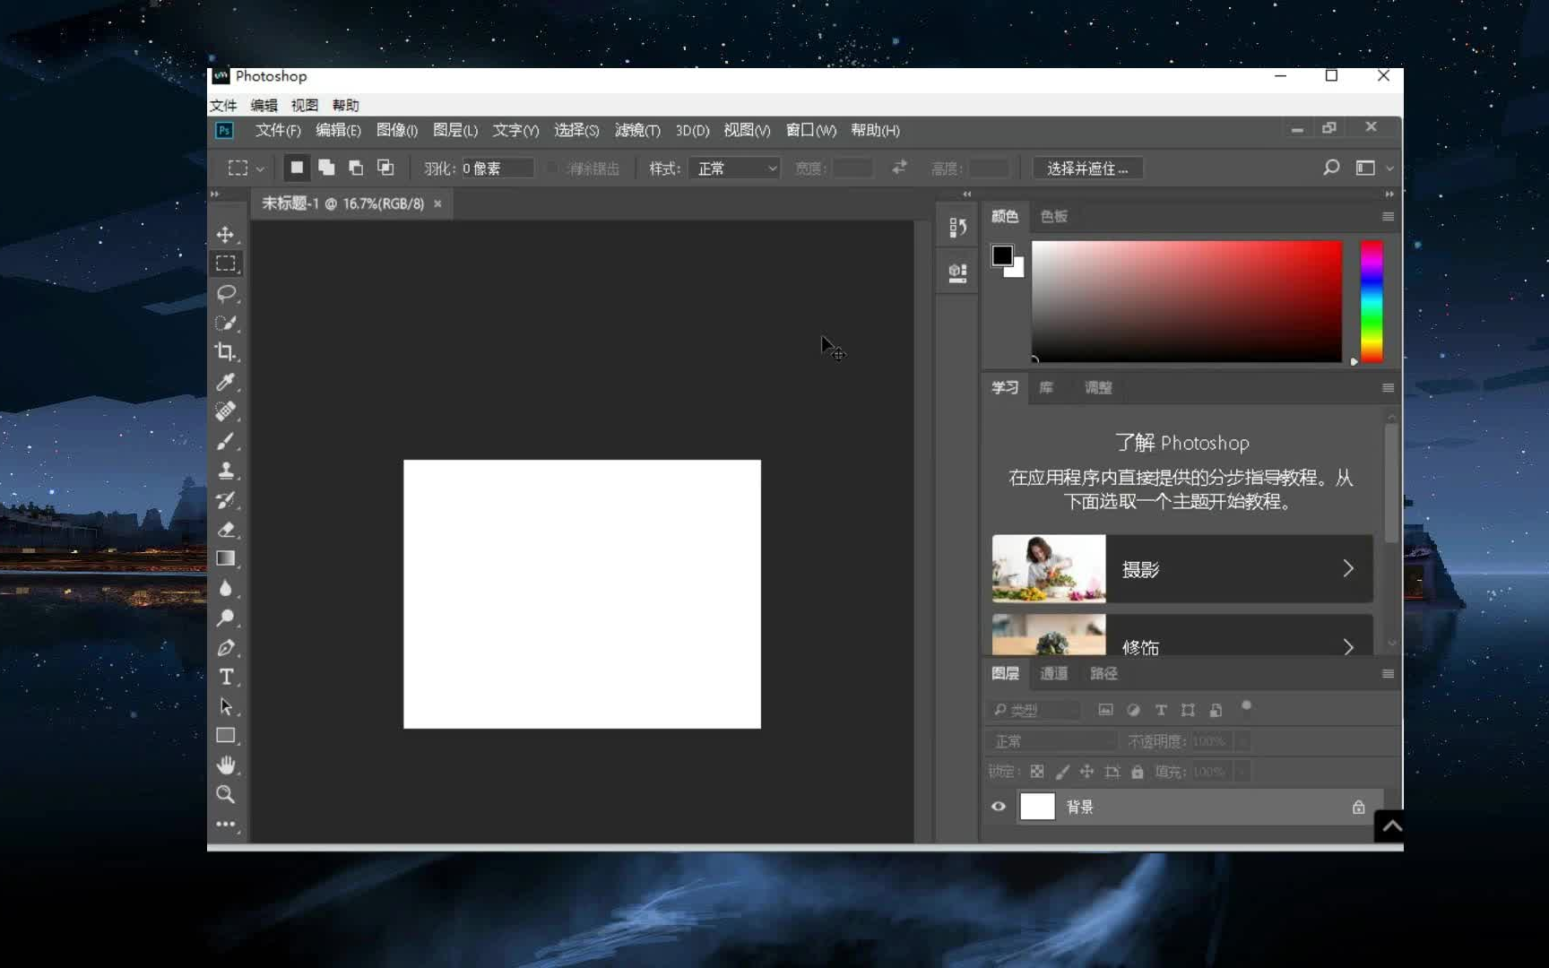Screen dimensions: 1549x968
Task: Expand the 摄影 tutorial entry
Action: coord(1348,568)
